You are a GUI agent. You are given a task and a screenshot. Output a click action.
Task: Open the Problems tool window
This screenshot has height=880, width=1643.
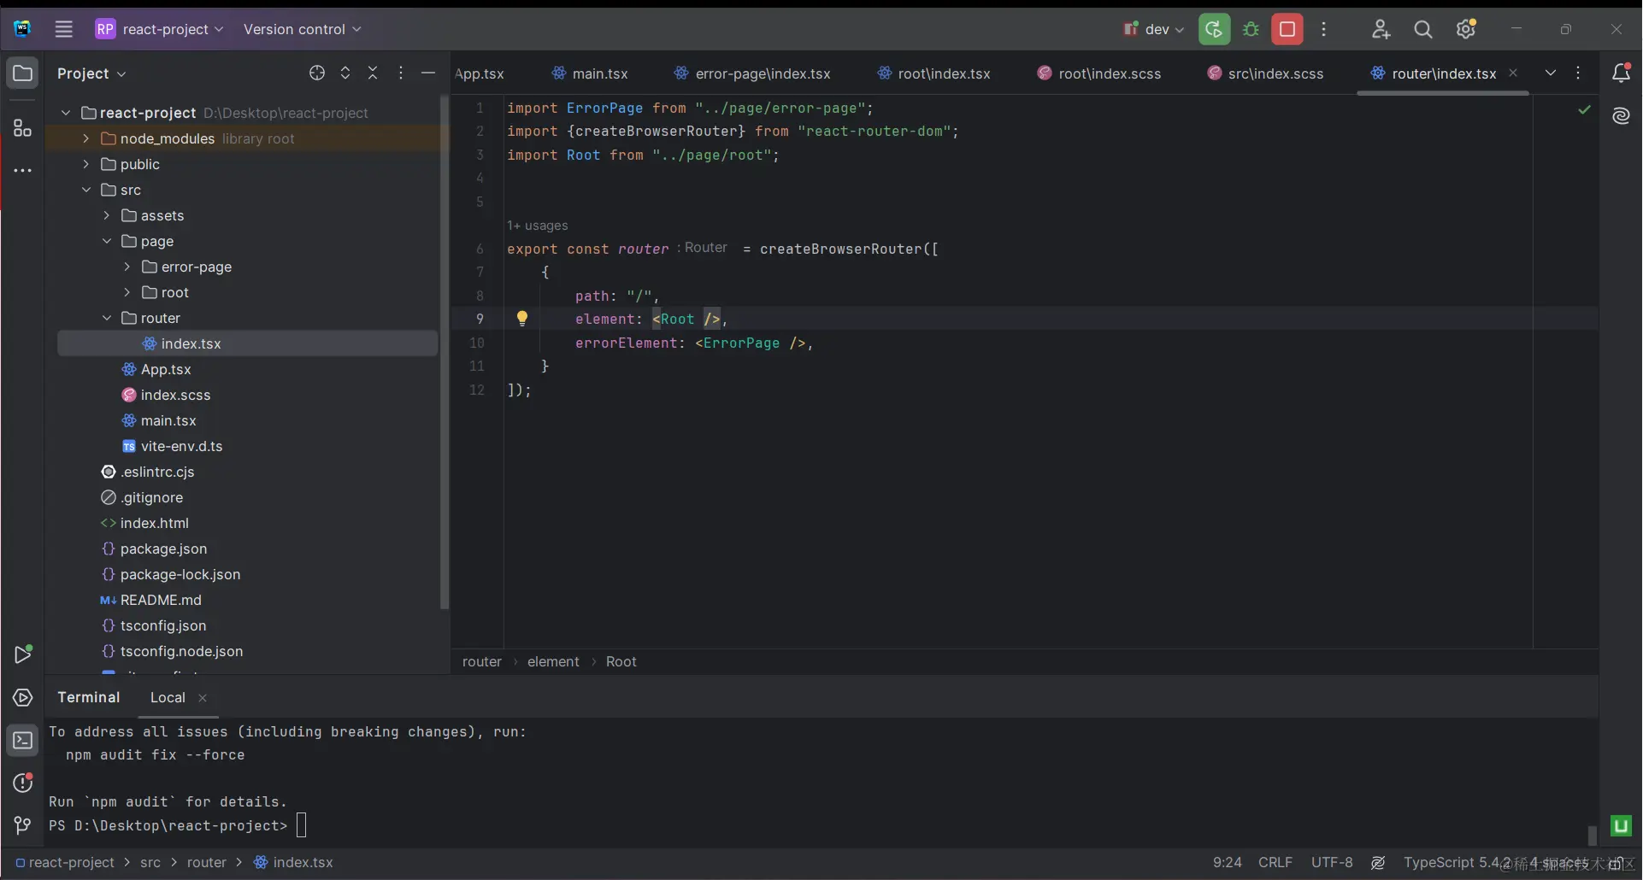point(23,783)
